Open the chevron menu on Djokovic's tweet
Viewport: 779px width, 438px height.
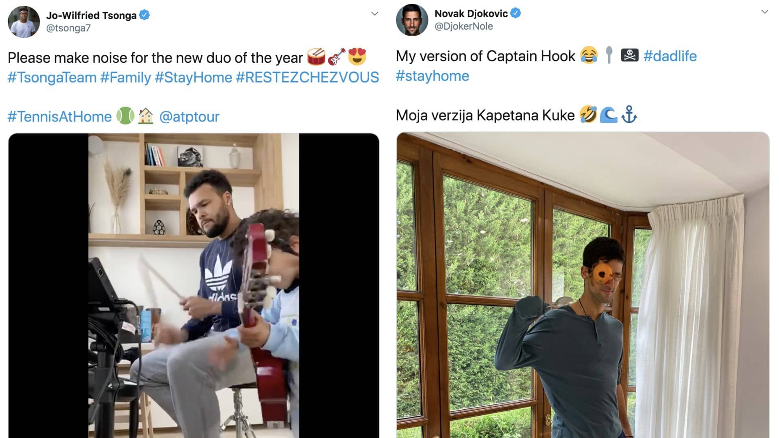point(765,12)
